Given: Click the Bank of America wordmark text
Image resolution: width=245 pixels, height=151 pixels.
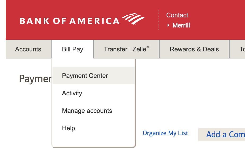Looking at the screenshot, I should (x=69, y=21).
